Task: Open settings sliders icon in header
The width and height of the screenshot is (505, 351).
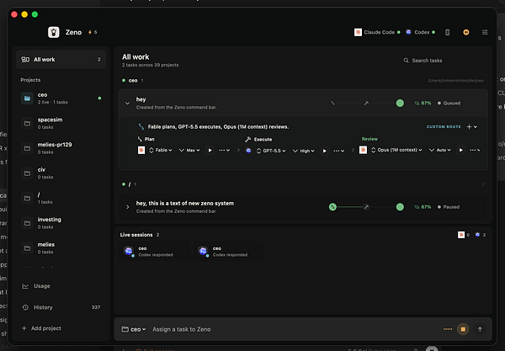Action: coord(485,32)
